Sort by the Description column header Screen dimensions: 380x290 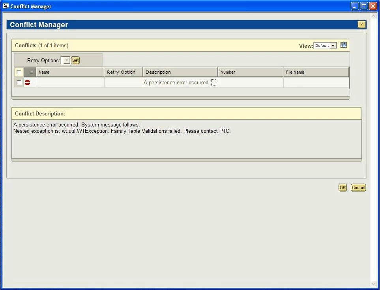click(x=180, y=72)
